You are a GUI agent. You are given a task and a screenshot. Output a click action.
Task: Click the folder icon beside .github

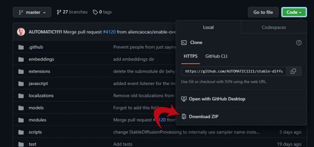pyautogui.click(x=21, y=47)
